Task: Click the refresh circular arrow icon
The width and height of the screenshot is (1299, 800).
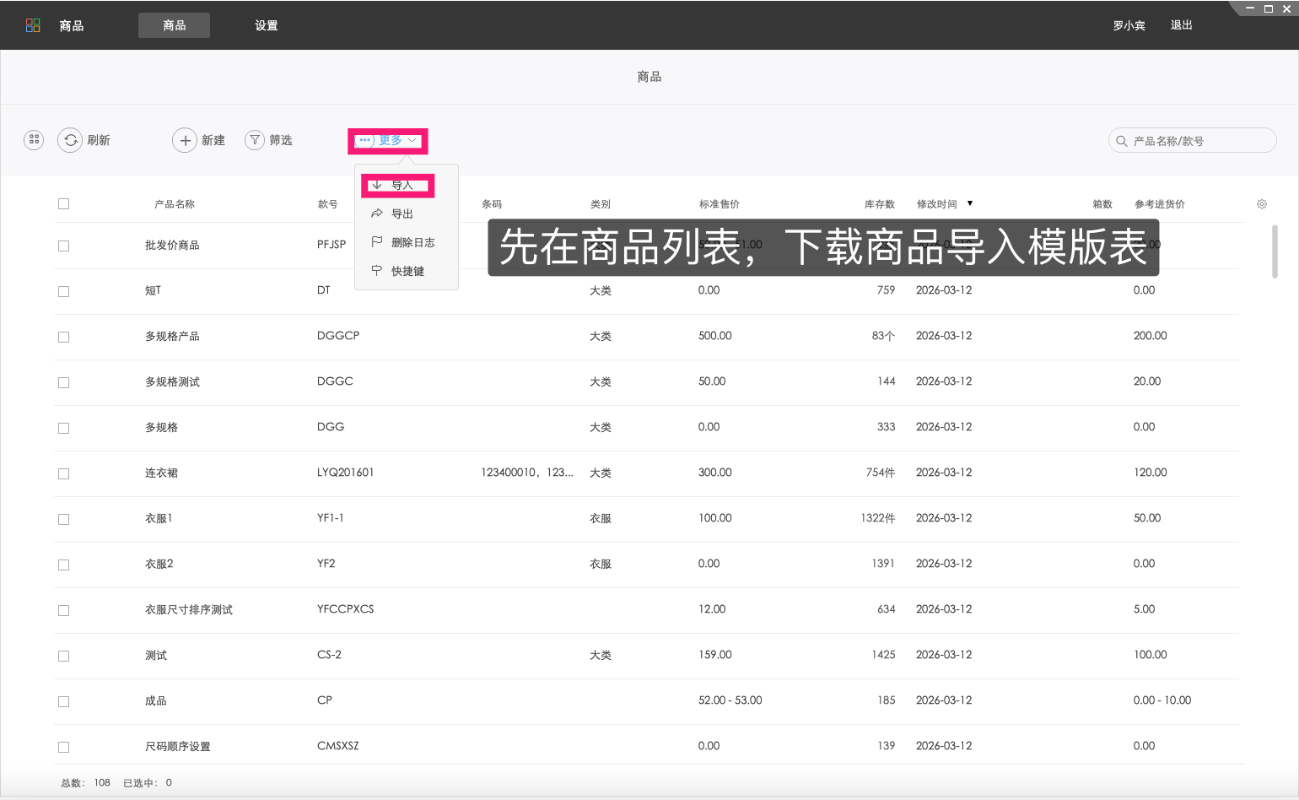Action: [71, 140]
